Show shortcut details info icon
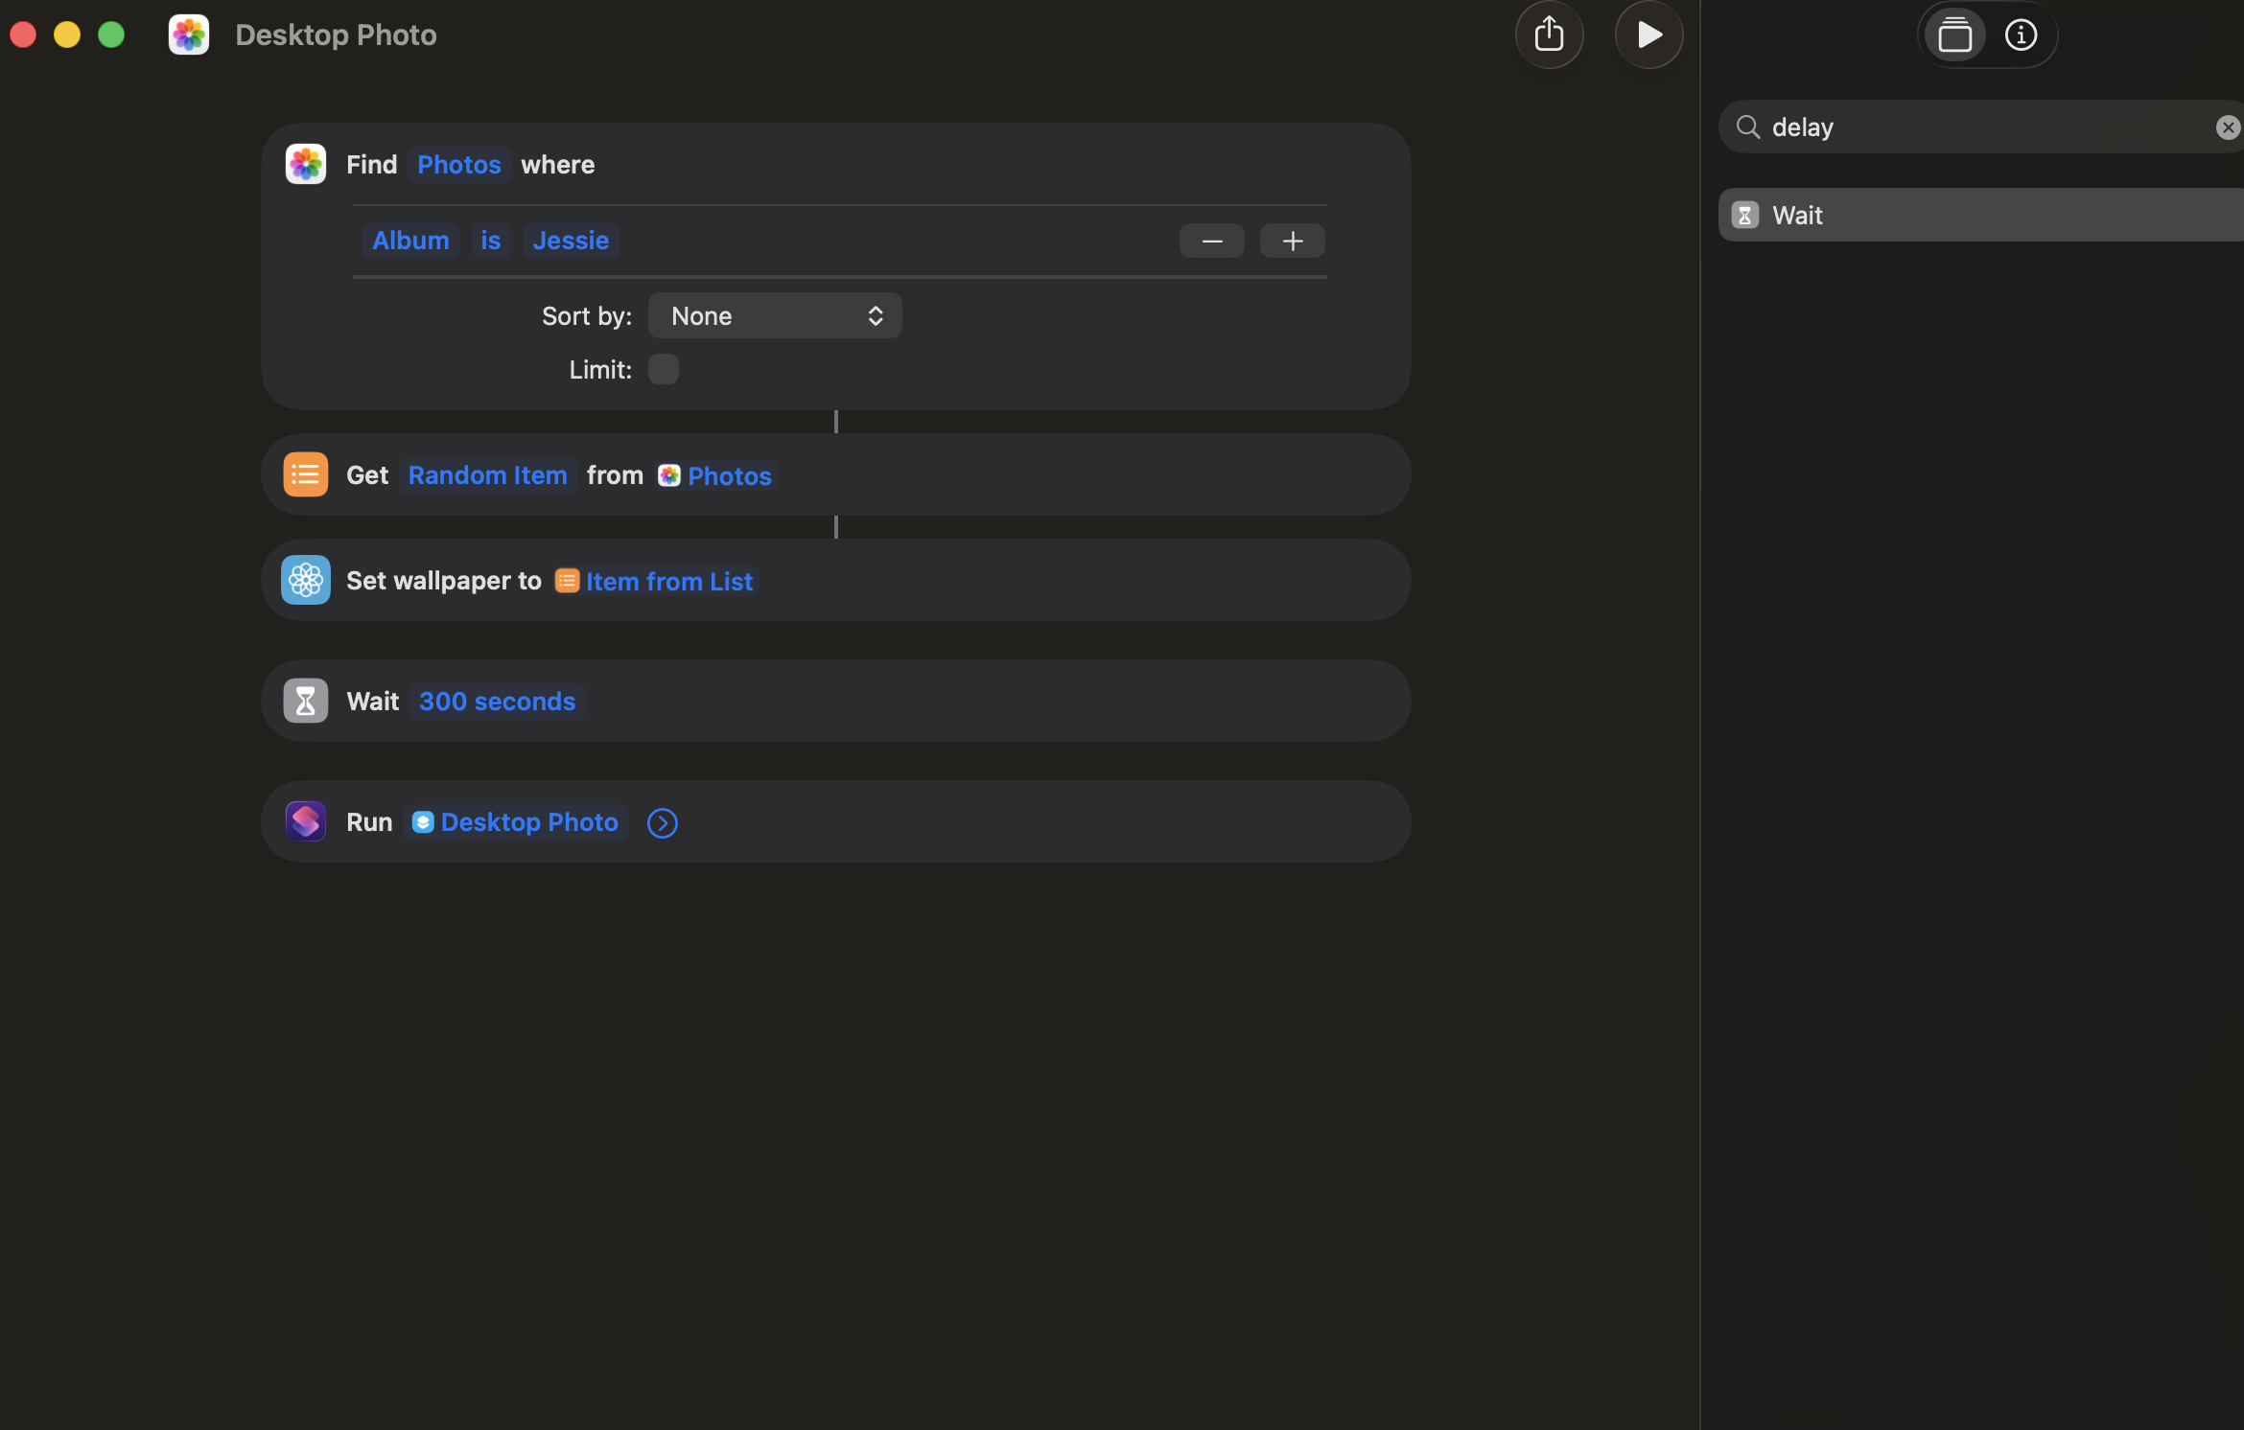The height and width of the screenshot is (1430, 2244). tap(2021, 35)
